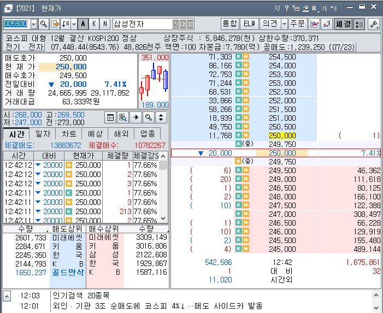Click the tick list scrollbar up arrow
Screen dimensions: 383x313
click(x=163, y=156)
